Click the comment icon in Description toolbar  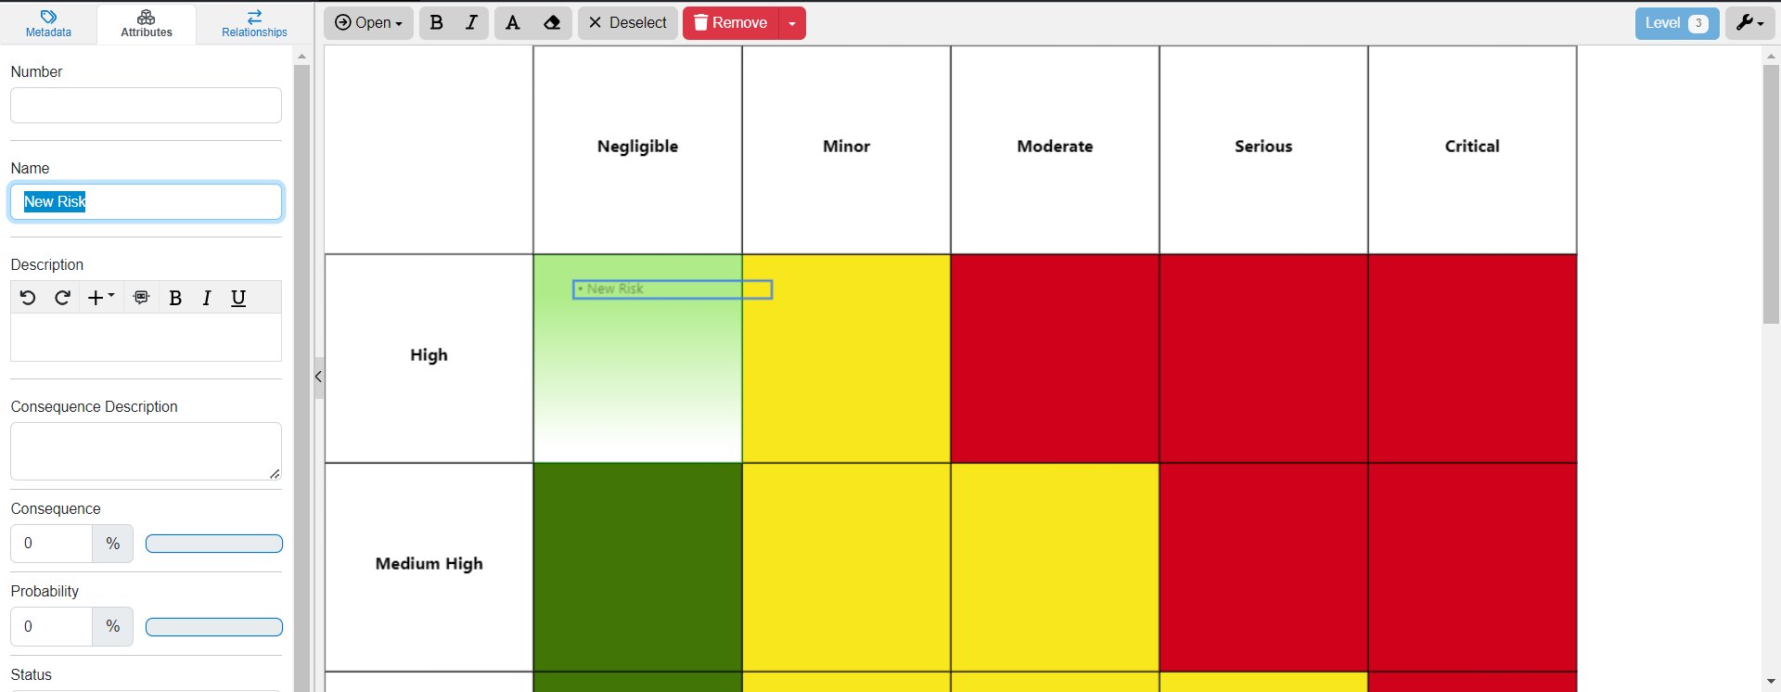click(x=141, y=298)
